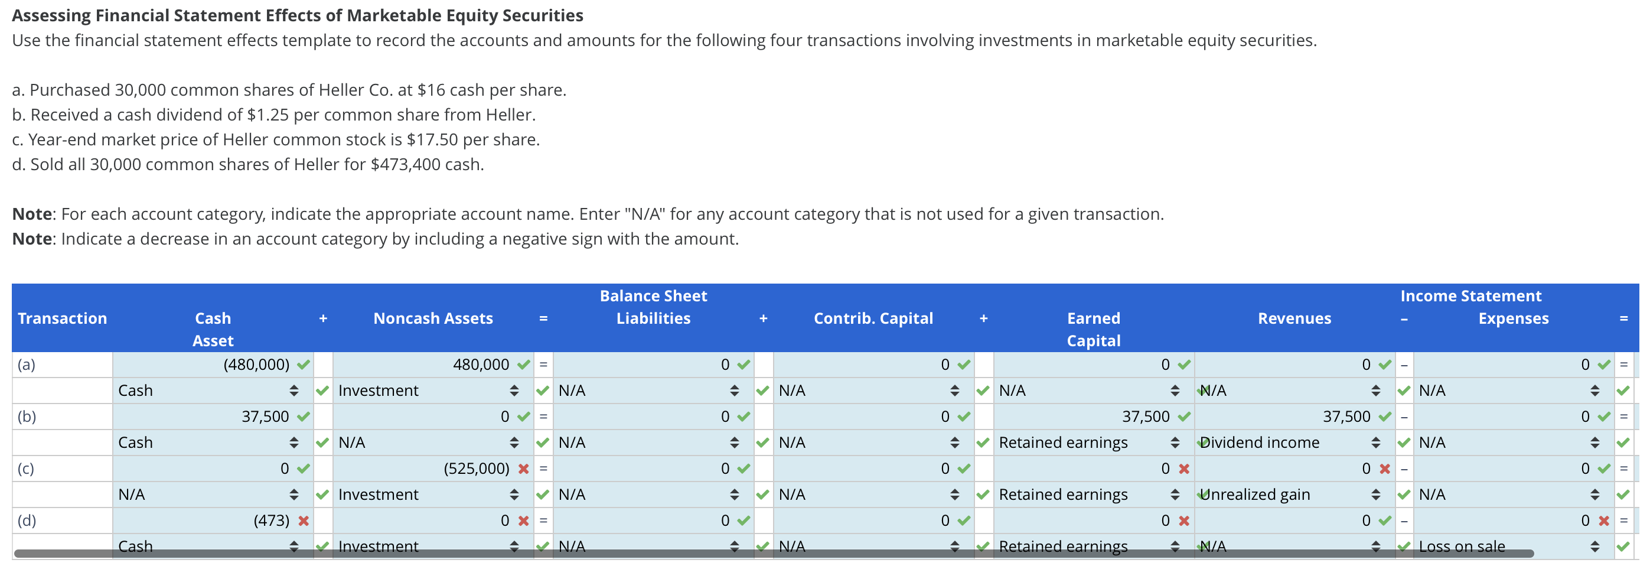
Task: Edit the row (b) Liabilities amount field
Action: tap(653, 417)
